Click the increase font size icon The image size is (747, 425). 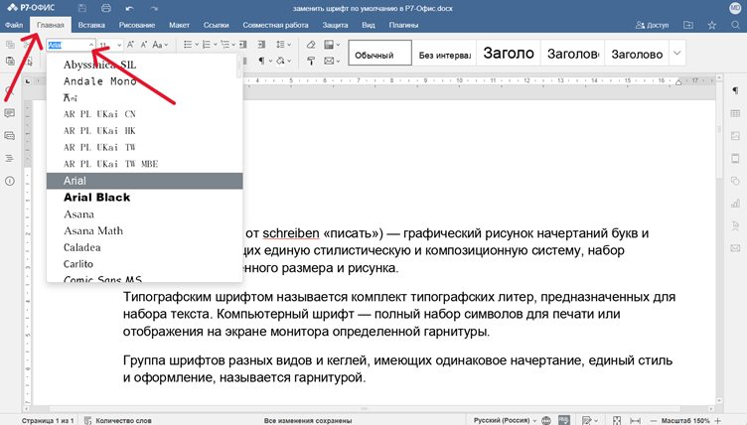[131, 45]
